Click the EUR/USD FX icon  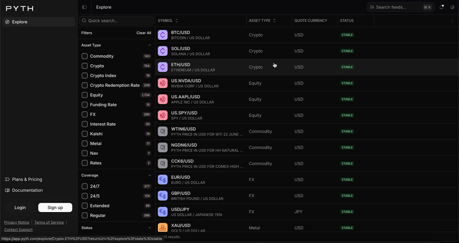pyautogui.click(x=163, y=180)
